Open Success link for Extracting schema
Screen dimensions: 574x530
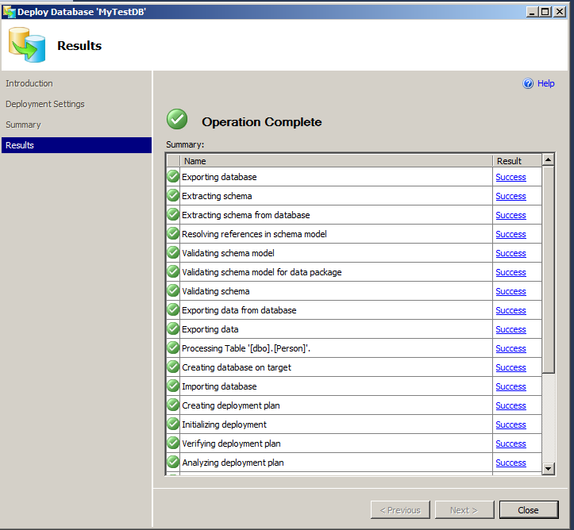(510, 196)
